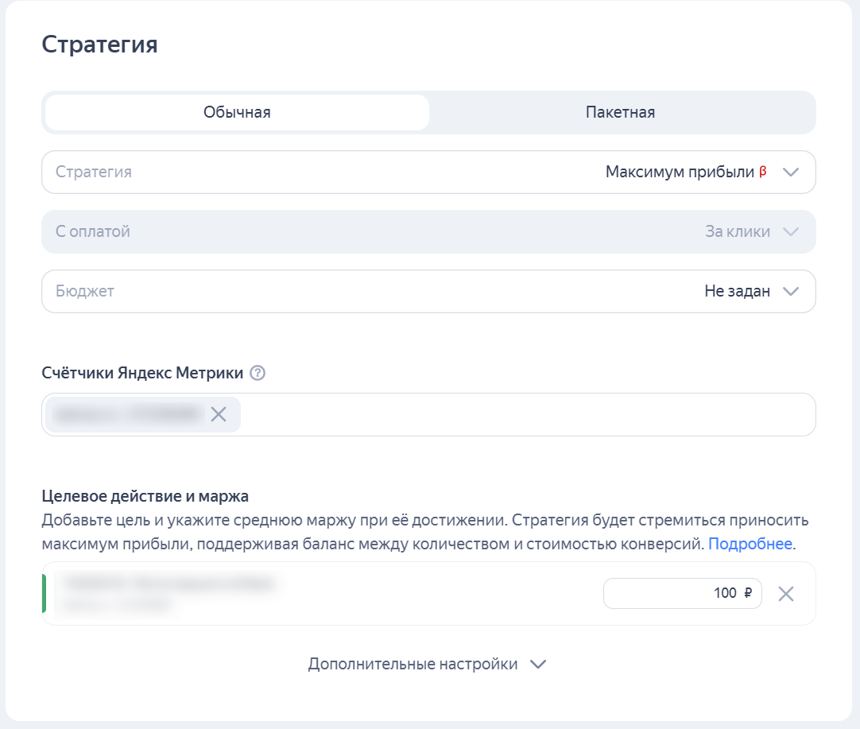The image size is (860, 729).
Task: Click the 100 ₽ margin input field
Action: (682, 593)
